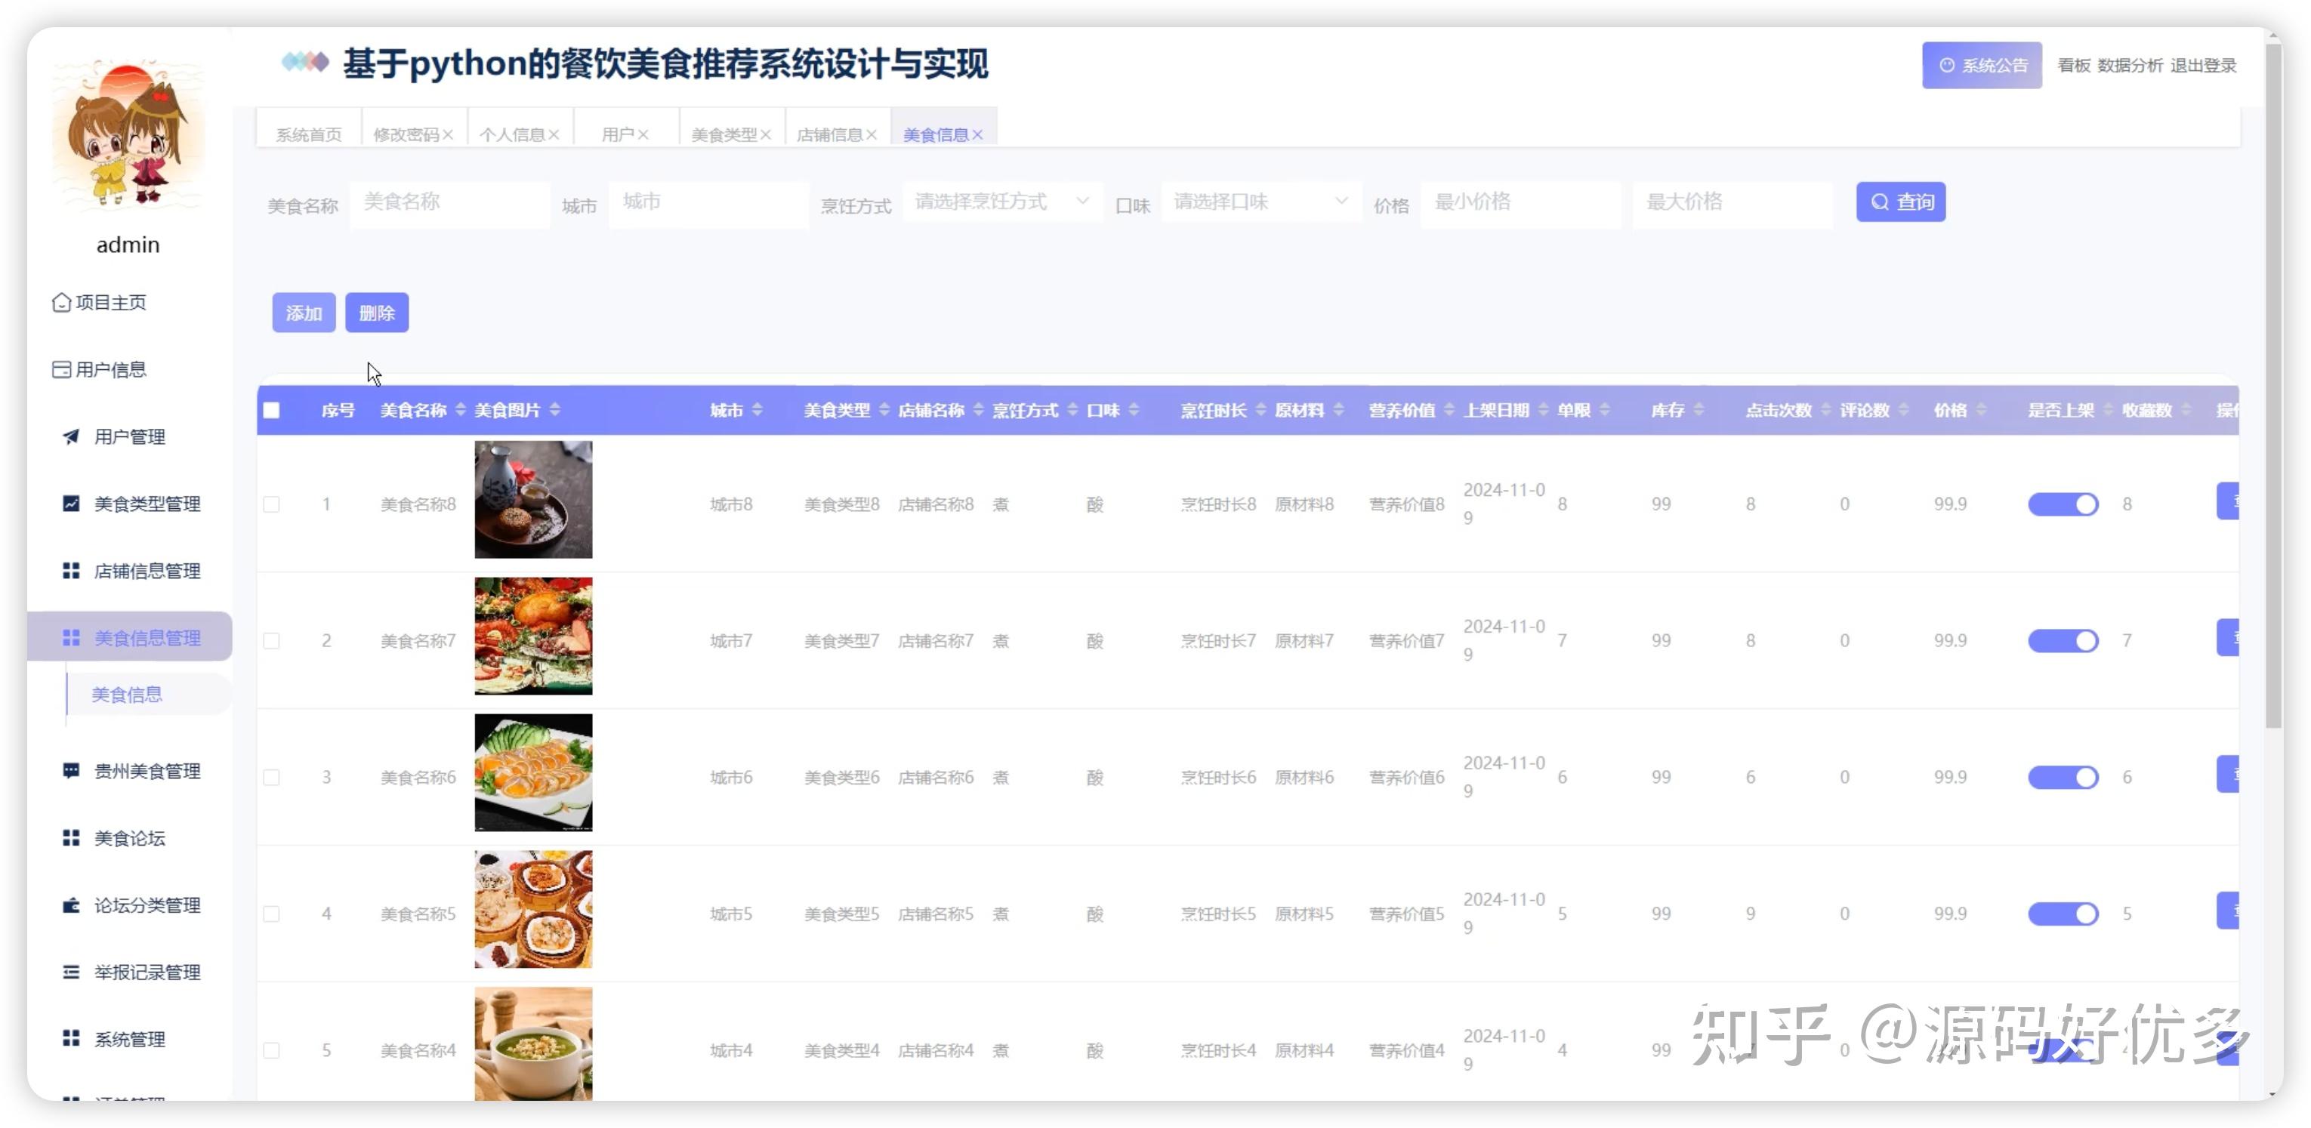Select 美食类型管理 in the sidebar
Image resolution: width=2311 pixels, height=1128 pixels.
click(147, 503)
